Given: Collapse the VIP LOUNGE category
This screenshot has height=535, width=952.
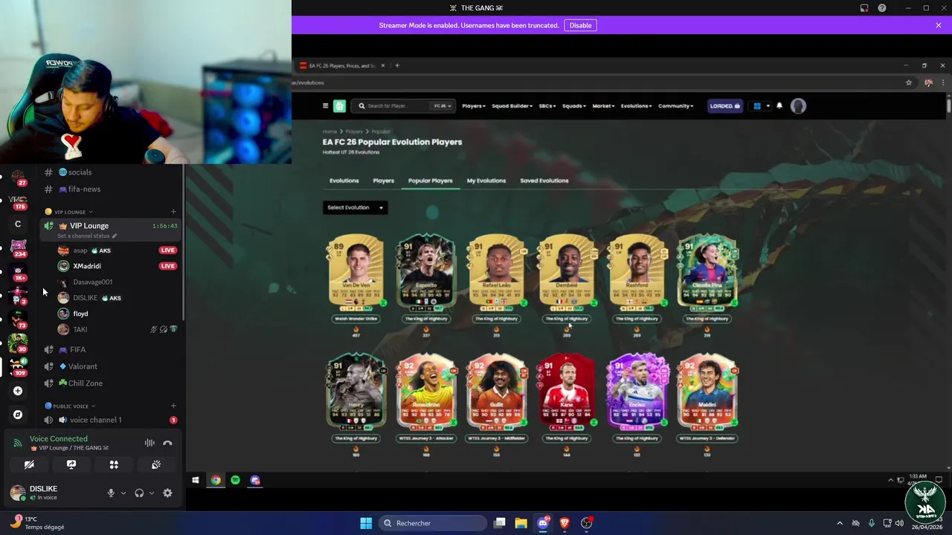Looking at the screenshot, I should tap(70, 212).
